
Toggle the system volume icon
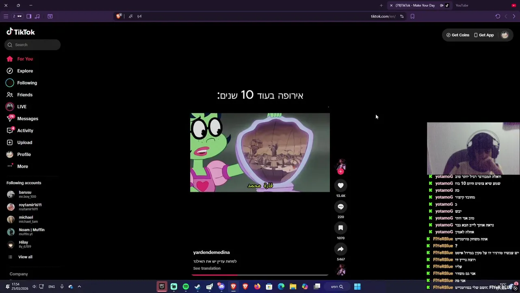(x=34, y=286)
